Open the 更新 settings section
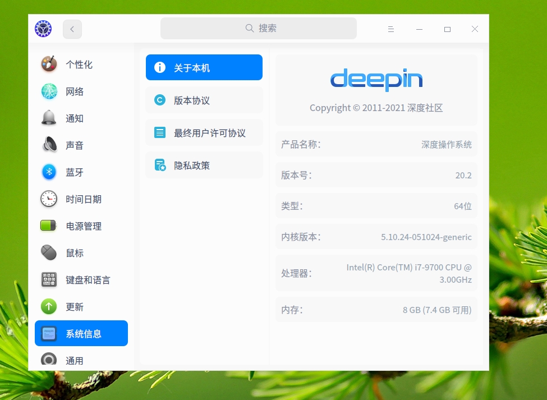This screenshot has width=547, height=400. point(81,306)
